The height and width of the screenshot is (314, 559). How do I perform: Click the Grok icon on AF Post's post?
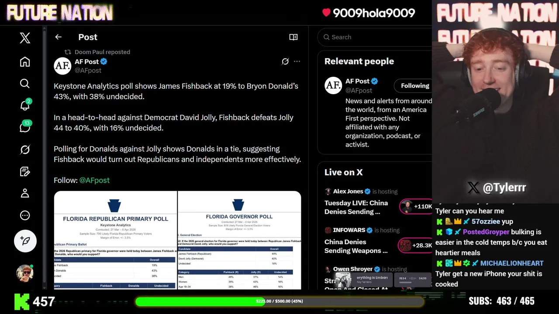[x=285, y=61]
